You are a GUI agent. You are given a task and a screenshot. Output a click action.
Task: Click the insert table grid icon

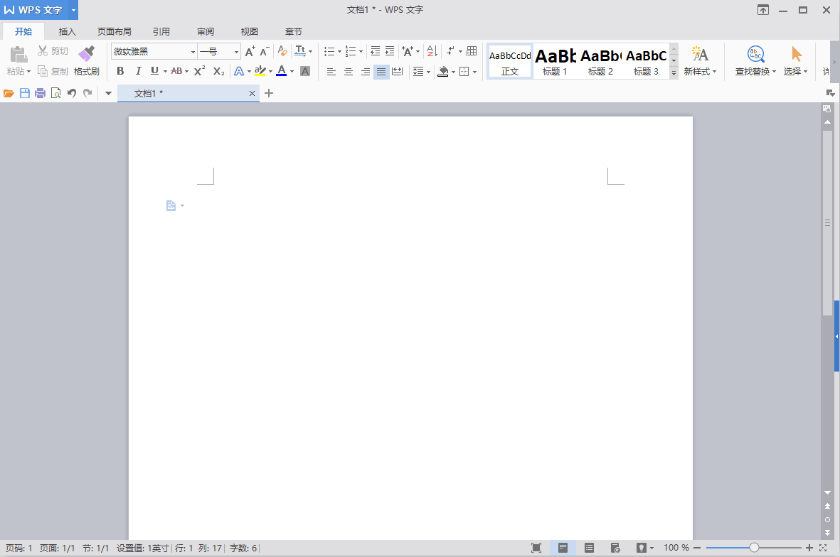tap(472, 51)
